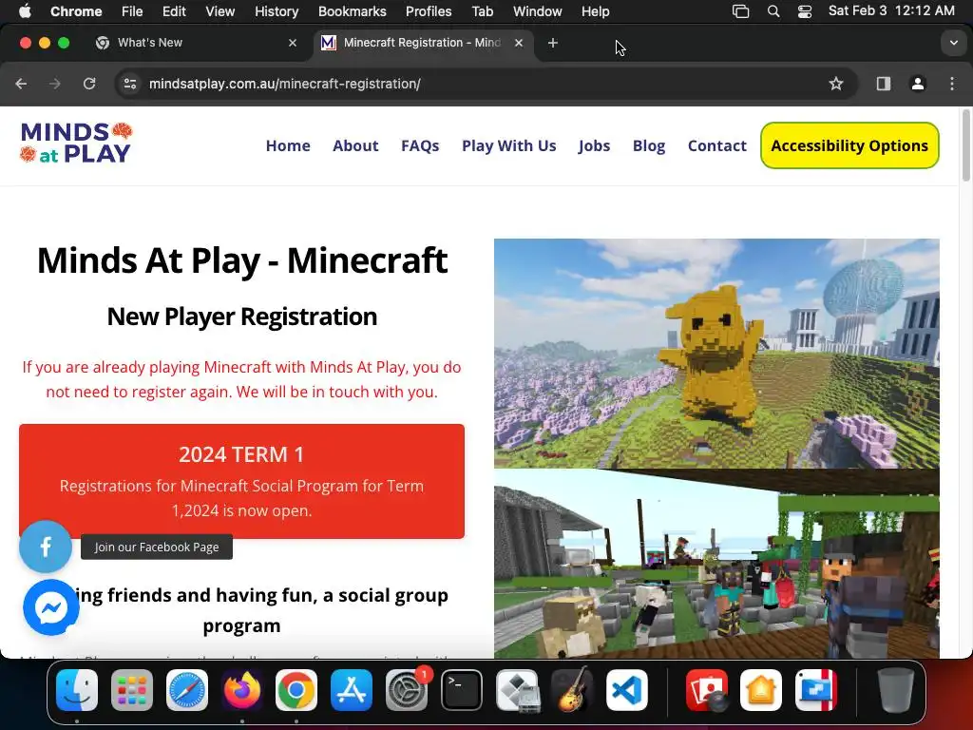Click the Minecraft players gathering image

[x=716, y=564]
